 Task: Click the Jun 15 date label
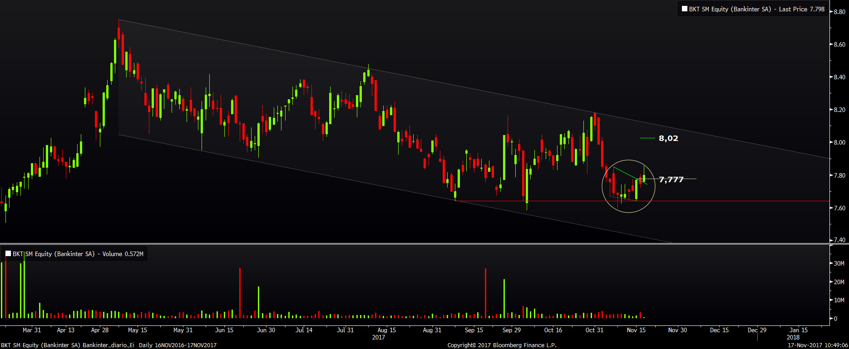coord(224,330)
